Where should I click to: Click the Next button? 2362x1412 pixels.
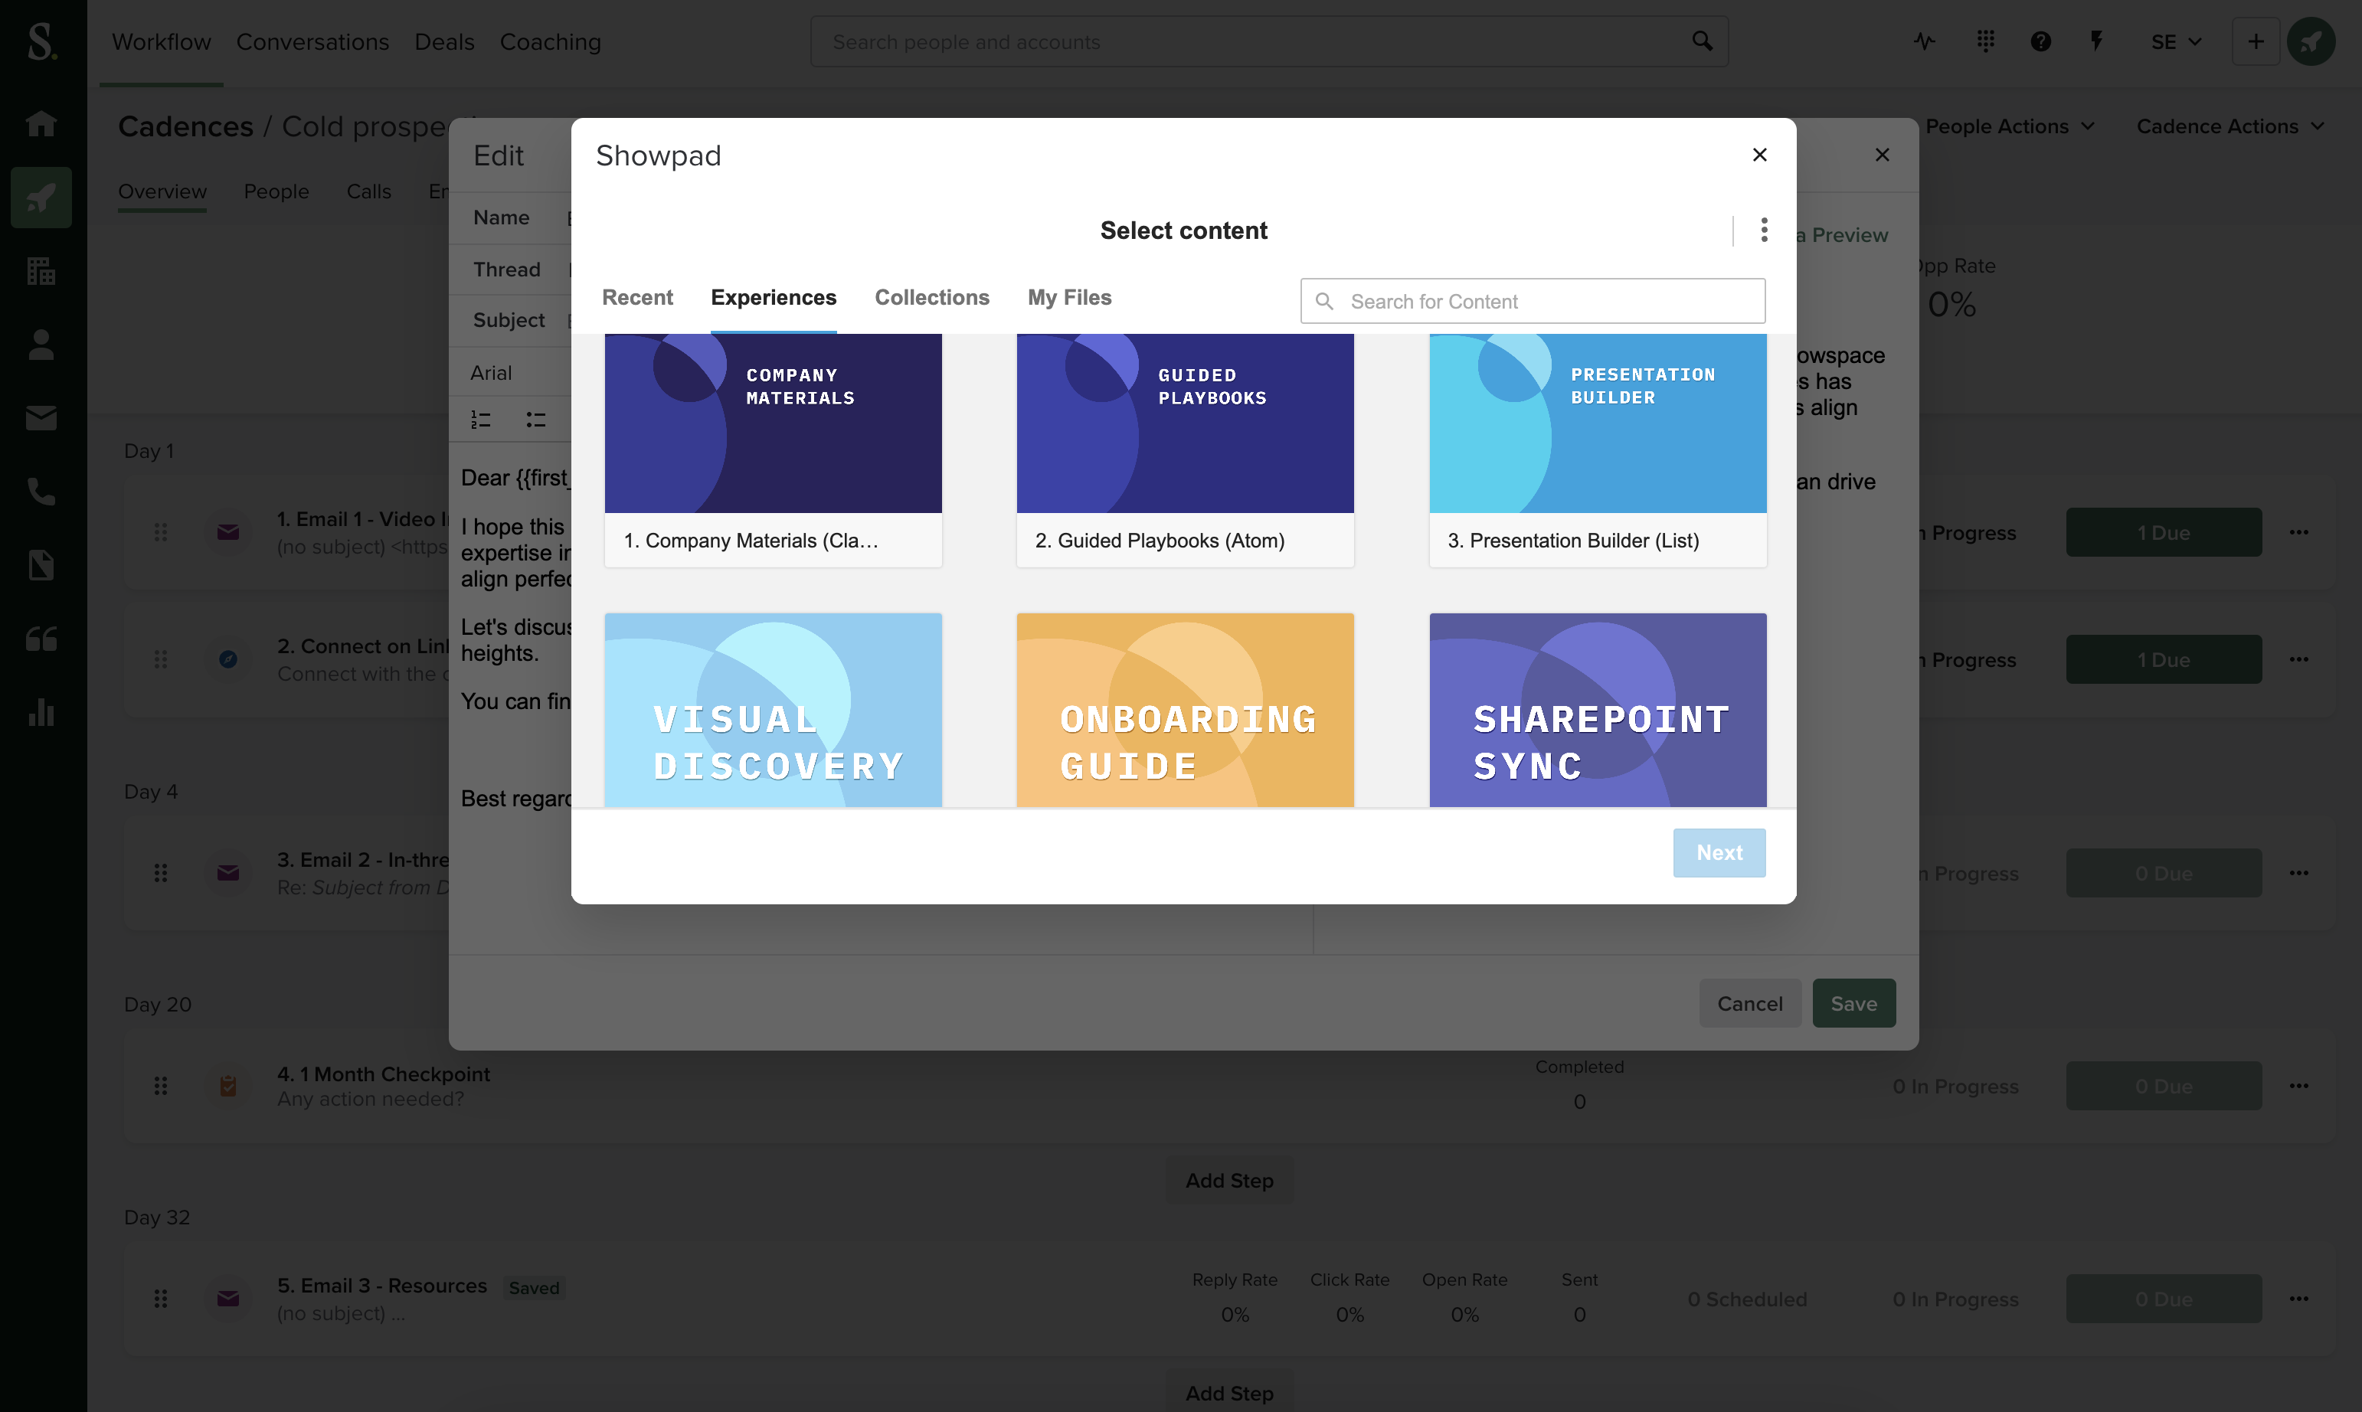1719,852
